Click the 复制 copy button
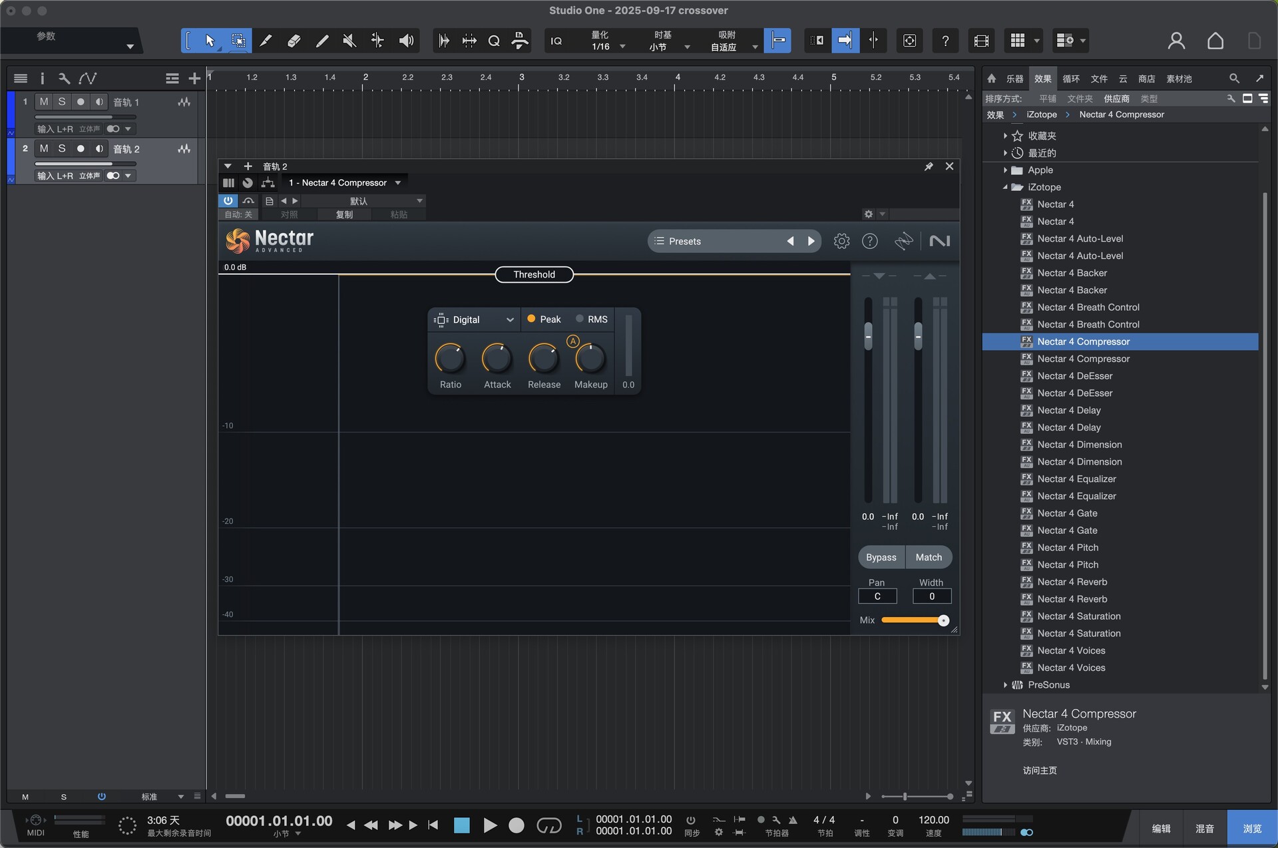The width and height of the screenshot is (1278, 848). [x=344, y=214]
